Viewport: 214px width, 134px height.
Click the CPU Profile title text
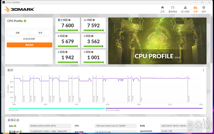click(15, 21)
